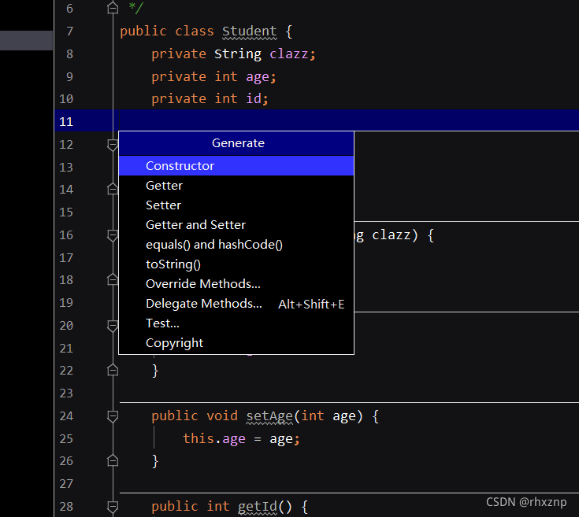The height and width of the screenshot is (517, 579).
Task: Click the public keyword on line 7
Action: (143, 31)
